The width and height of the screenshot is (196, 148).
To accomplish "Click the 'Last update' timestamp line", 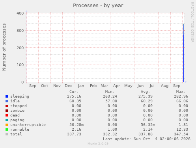I will (x=147, y=139).
